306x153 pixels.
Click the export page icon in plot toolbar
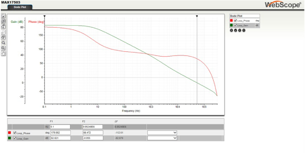3,16
